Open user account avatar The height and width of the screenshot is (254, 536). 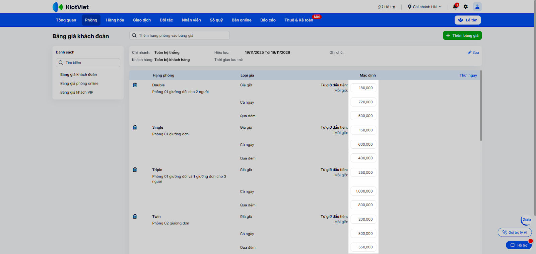[x=477, y=7]
